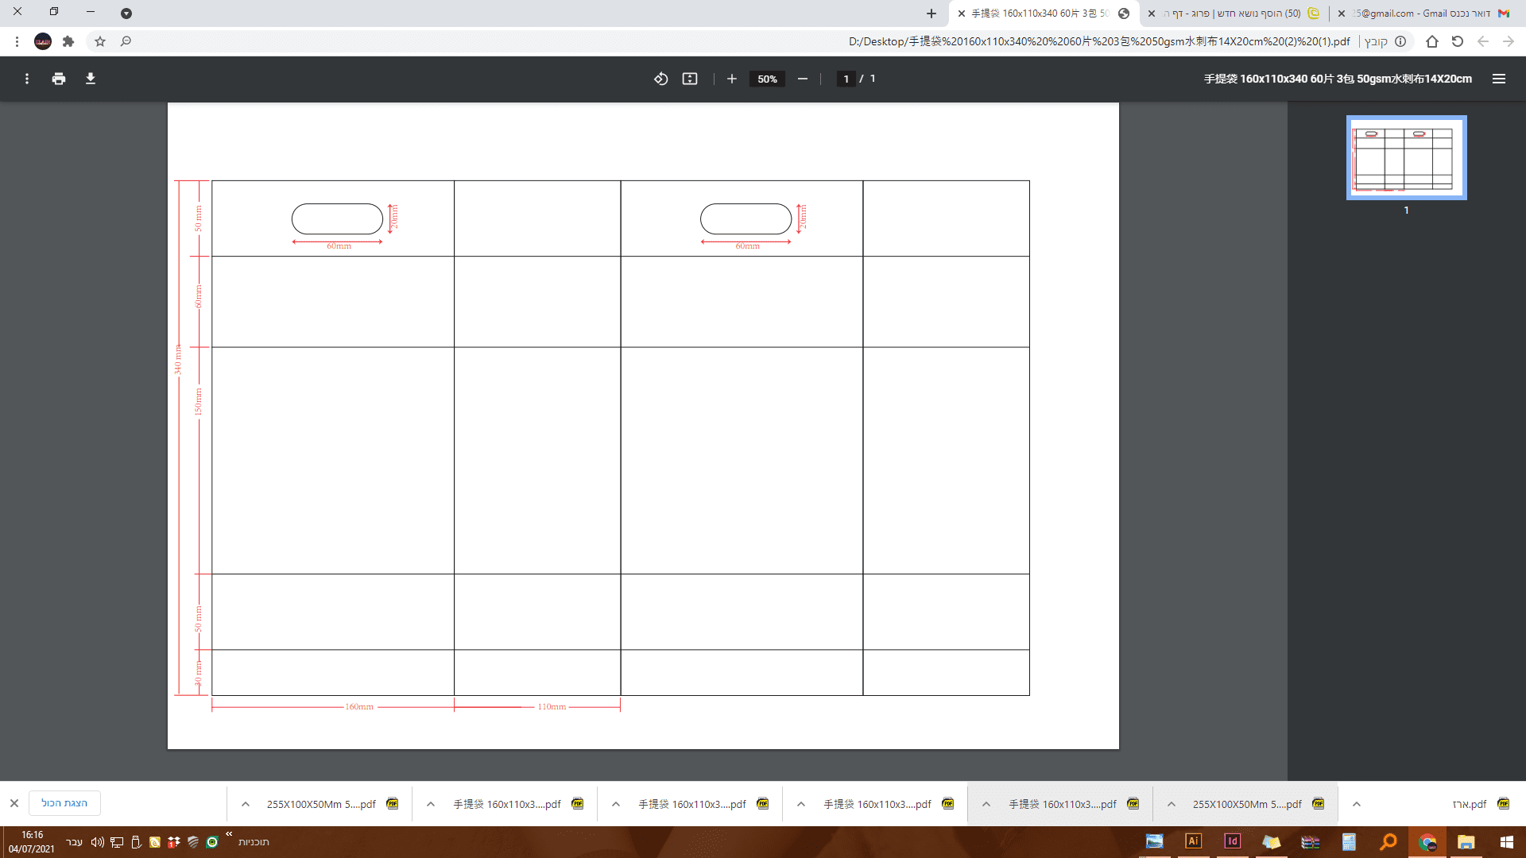Click the הצגת הכול show all button
Viewport: 1526px width, 858px height.
coord(64,803)
